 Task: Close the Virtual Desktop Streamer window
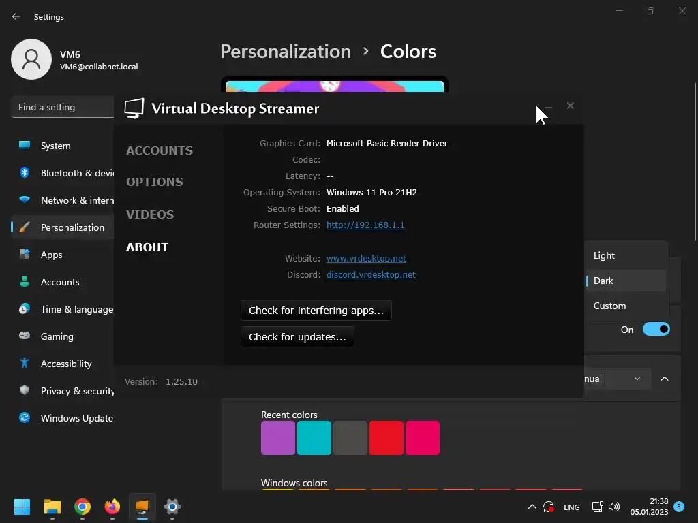pos(571,106)
